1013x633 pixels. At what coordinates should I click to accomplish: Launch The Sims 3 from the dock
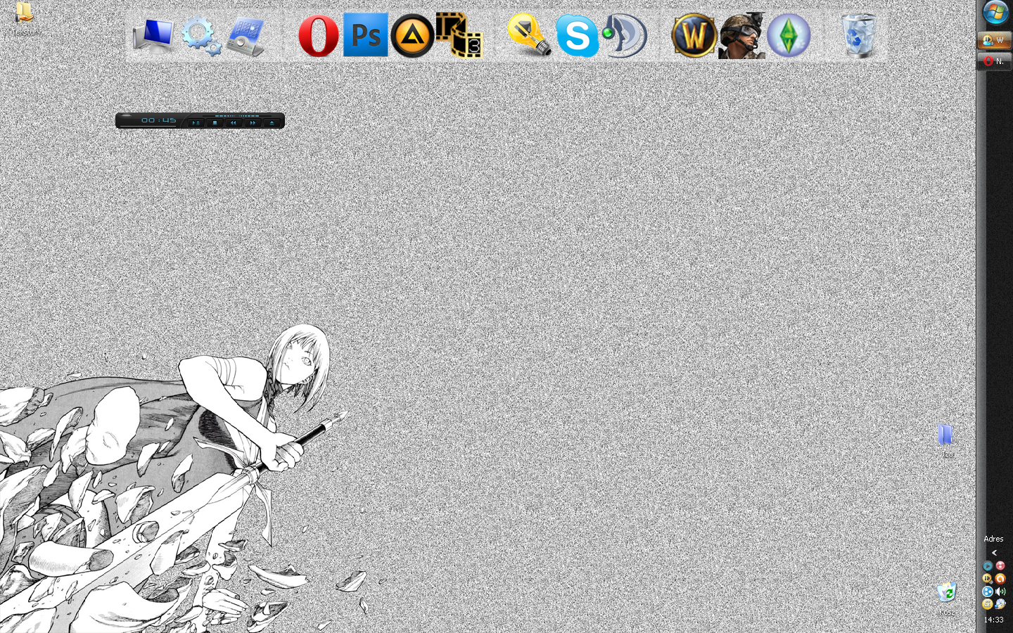tap(789, 35)
